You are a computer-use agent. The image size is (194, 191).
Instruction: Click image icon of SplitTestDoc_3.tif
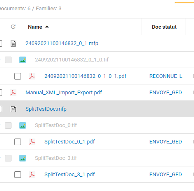[23, 158]
